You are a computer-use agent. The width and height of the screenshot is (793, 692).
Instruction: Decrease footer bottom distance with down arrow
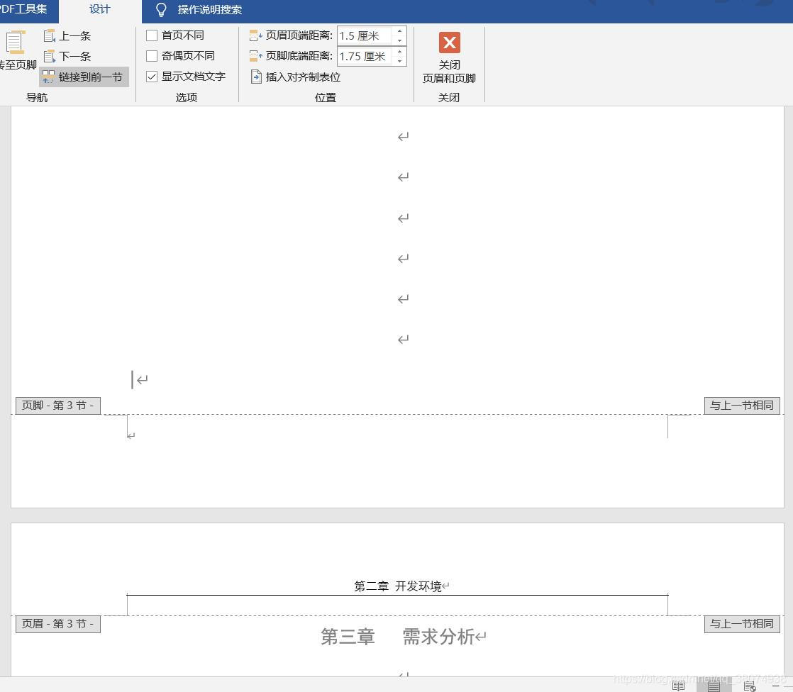[x=399, y=61]
